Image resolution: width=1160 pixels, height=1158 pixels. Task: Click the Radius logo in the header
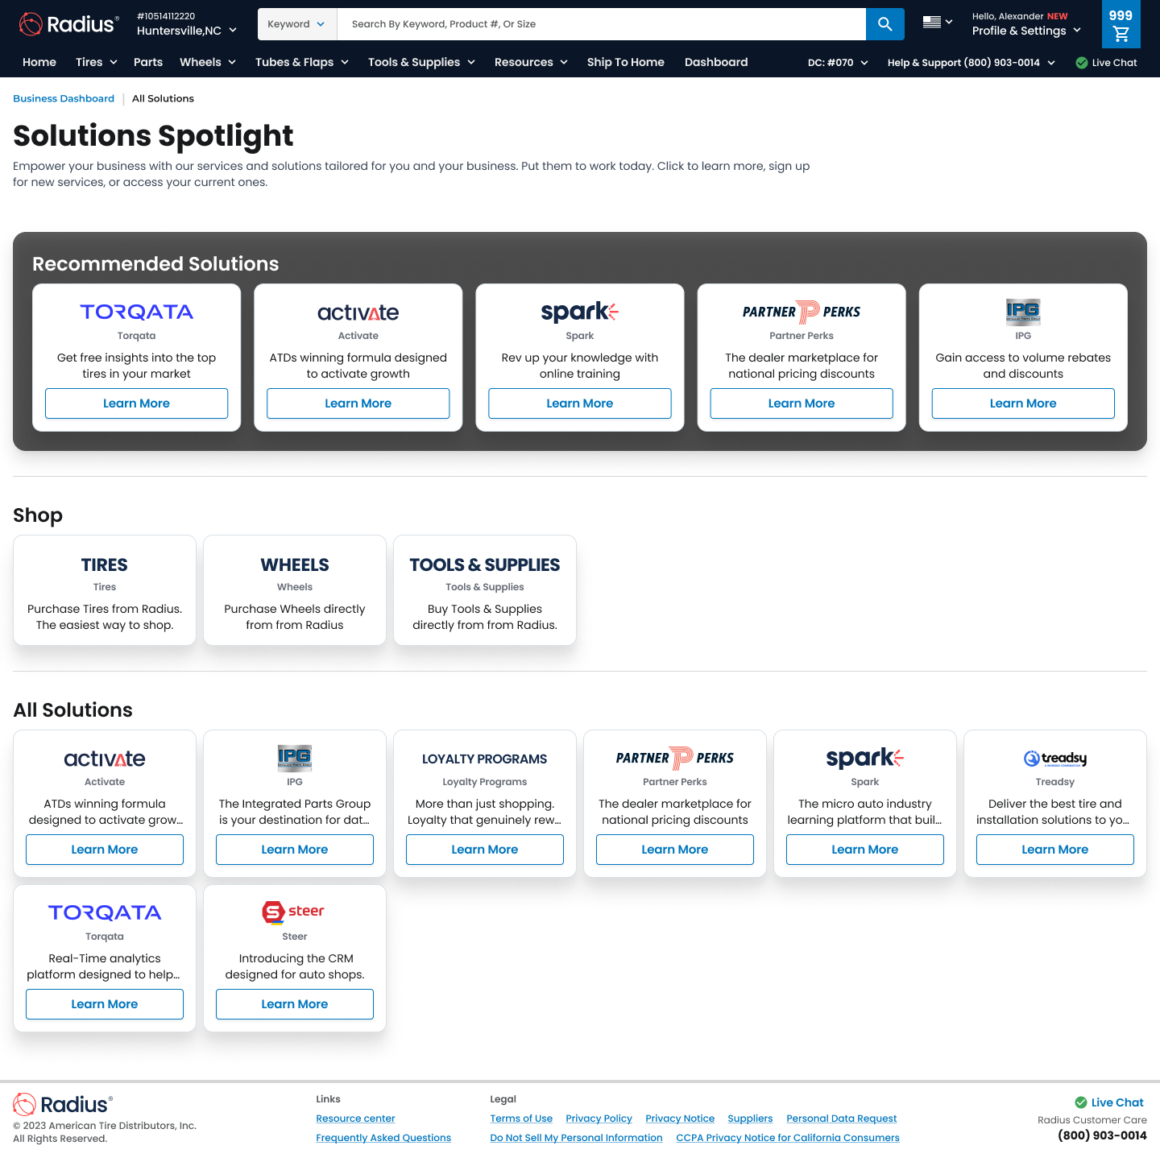click(69, 24)
